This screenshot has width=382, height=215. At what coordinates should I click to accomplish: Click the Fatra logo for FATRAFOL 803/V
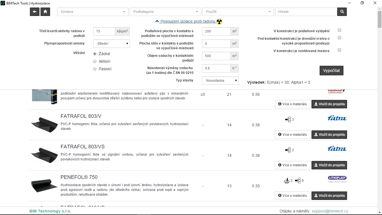337,118
